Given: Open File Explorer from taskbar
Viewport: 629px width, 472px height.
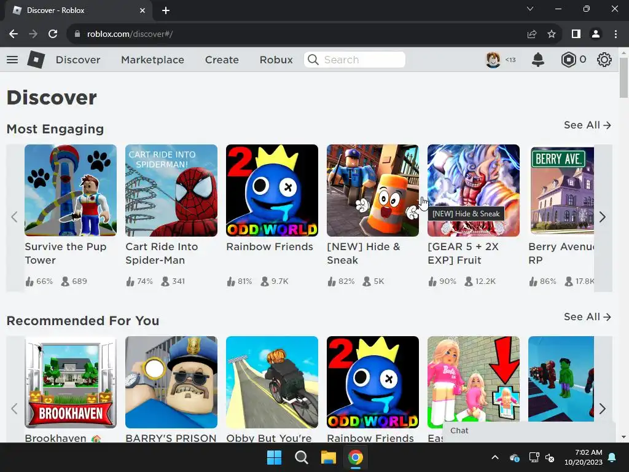Looking at the screenshot, I should (328, 457).
